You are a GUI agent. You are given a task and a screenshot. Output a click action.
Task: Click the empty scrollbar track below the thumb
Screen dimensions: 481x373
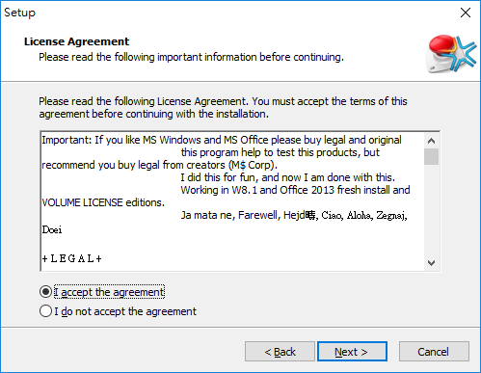431,210
